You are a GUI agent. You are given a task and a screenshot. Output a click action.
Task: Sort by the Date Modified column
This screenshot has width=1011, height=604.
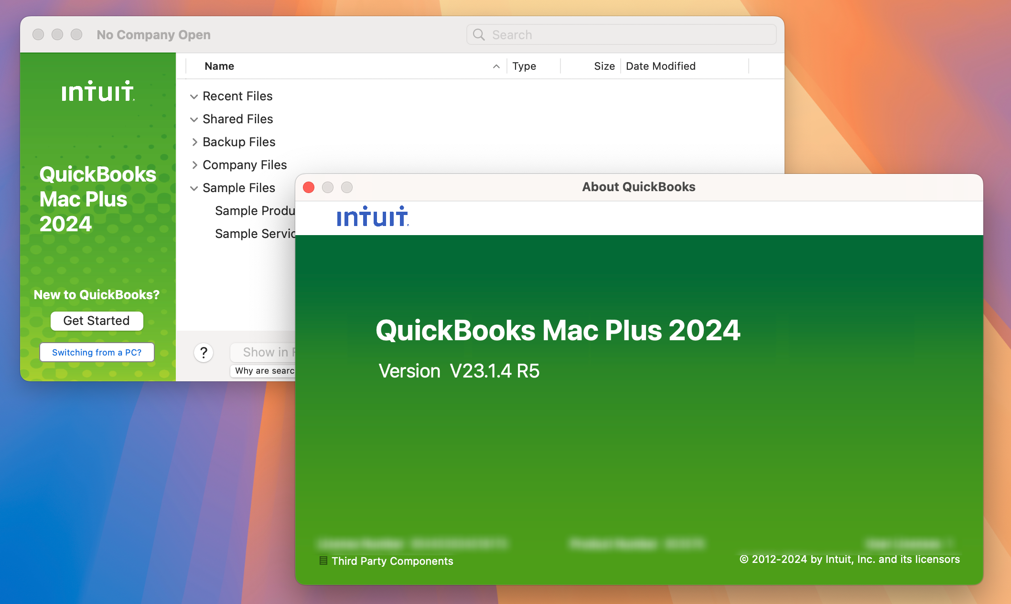pos(661,66)
